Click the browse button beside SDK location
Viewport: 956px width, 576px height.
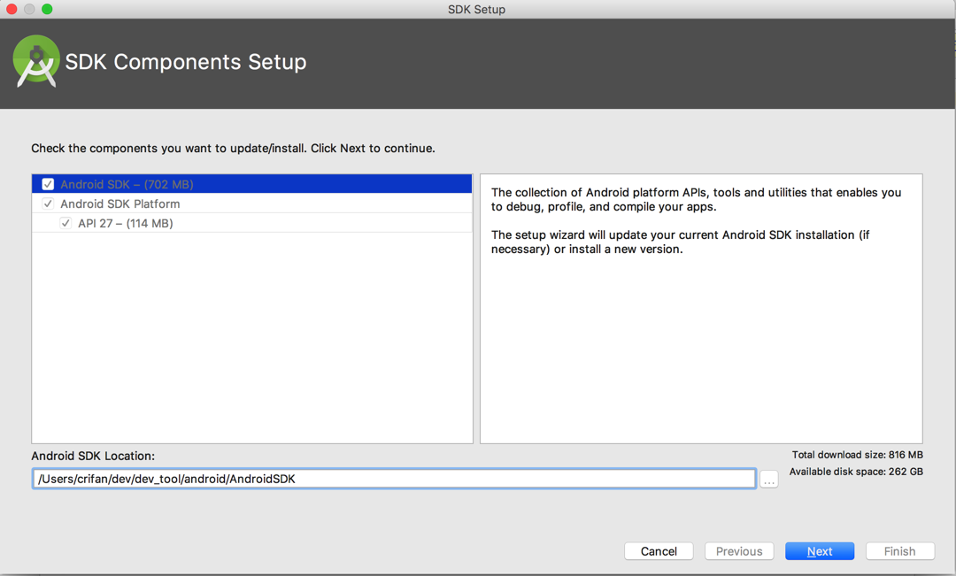coord(767,479)
